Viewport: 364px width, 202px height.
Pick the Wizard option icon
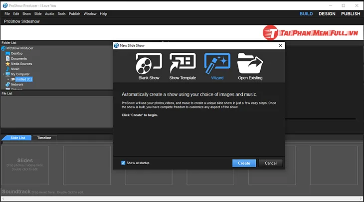coord(217,63)
